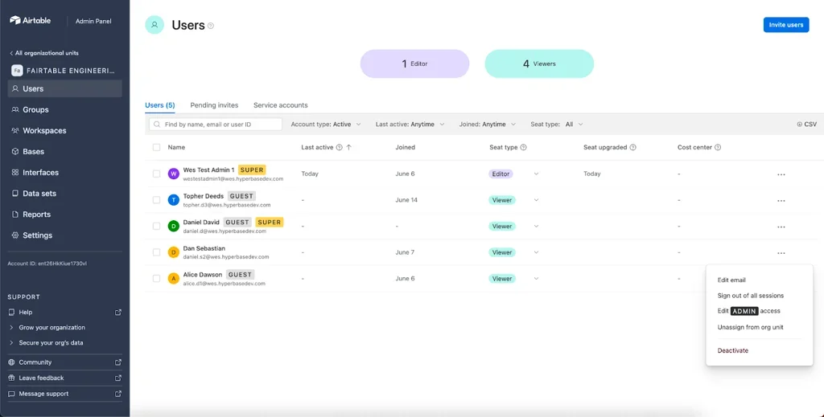Image resolution: width=824 pixels, height=417 pixels.
Task: Click the help icon beside Users heading
Action: pyautogui.click(x=211, y=25)
